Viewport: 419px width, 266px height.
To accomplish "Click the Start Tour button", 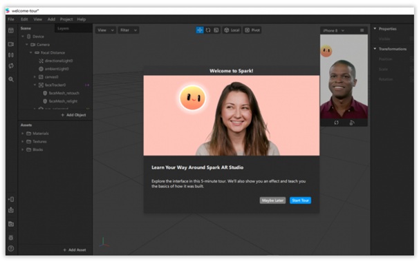I will point(300,201).
